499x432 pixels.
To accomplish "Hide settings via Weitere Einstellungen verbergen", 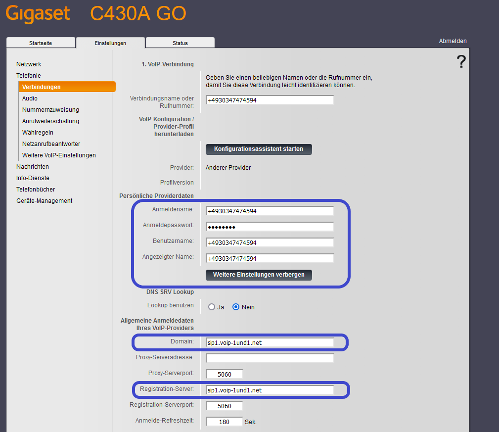I will 259,275.
